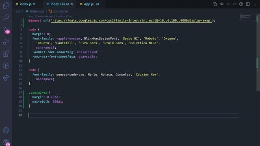
Task: Click the src breadcrumb folder
Action: coord(18,11)
